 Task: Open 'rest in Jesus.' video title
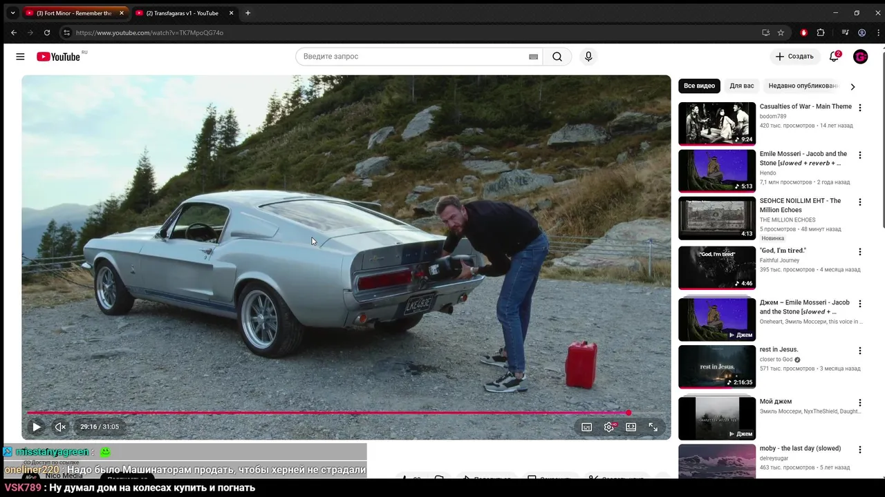coord(779,349)
